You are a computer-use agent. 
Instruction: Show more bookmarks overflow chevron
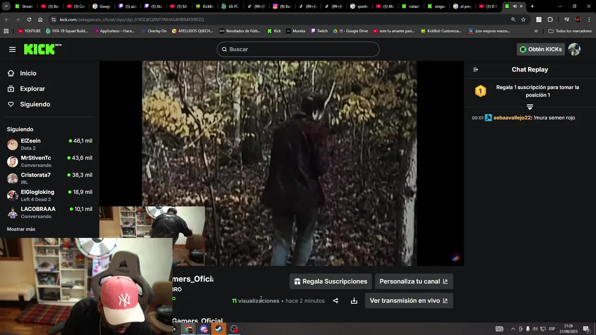[536, 31]
